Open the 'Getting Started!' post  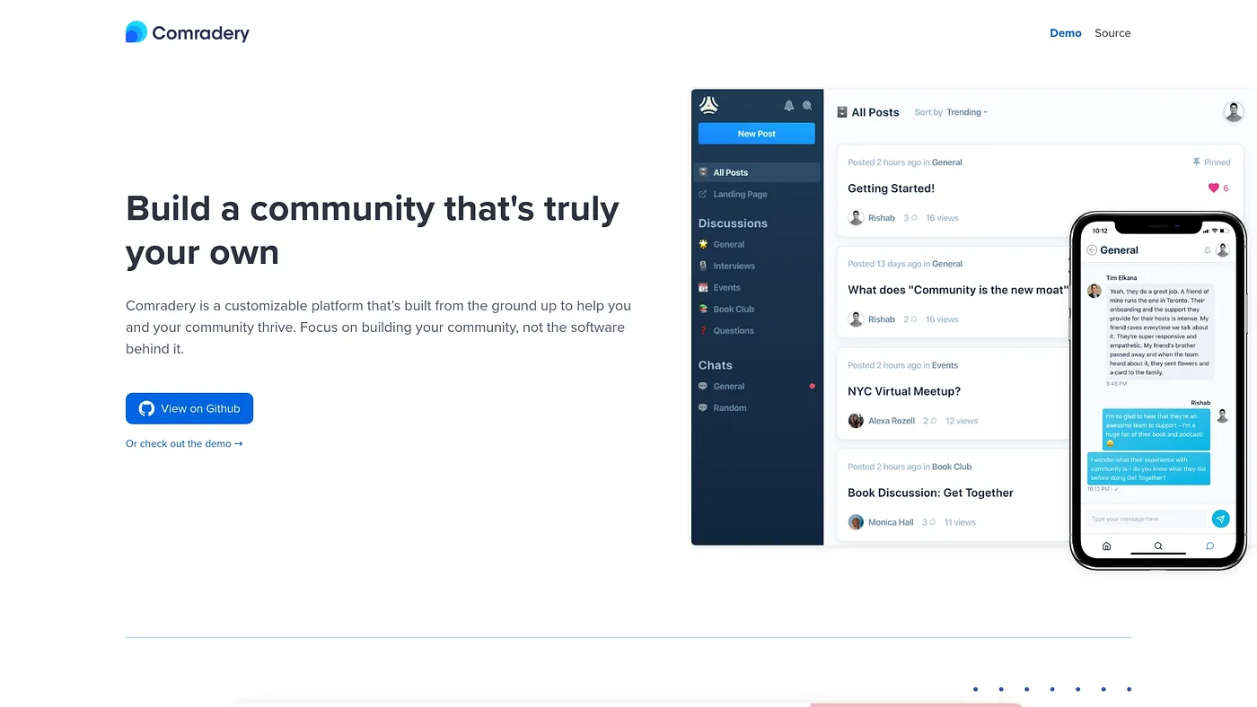click(x=891, y=188)
